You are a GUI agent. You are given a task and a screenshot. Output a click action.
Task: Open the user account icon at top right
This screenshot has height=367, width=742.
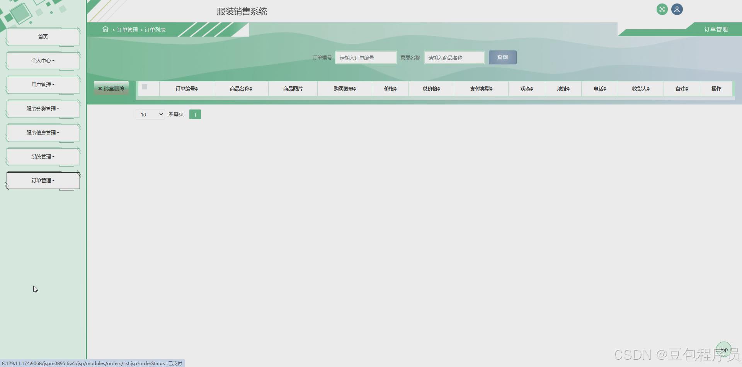(x=677, y=9)
